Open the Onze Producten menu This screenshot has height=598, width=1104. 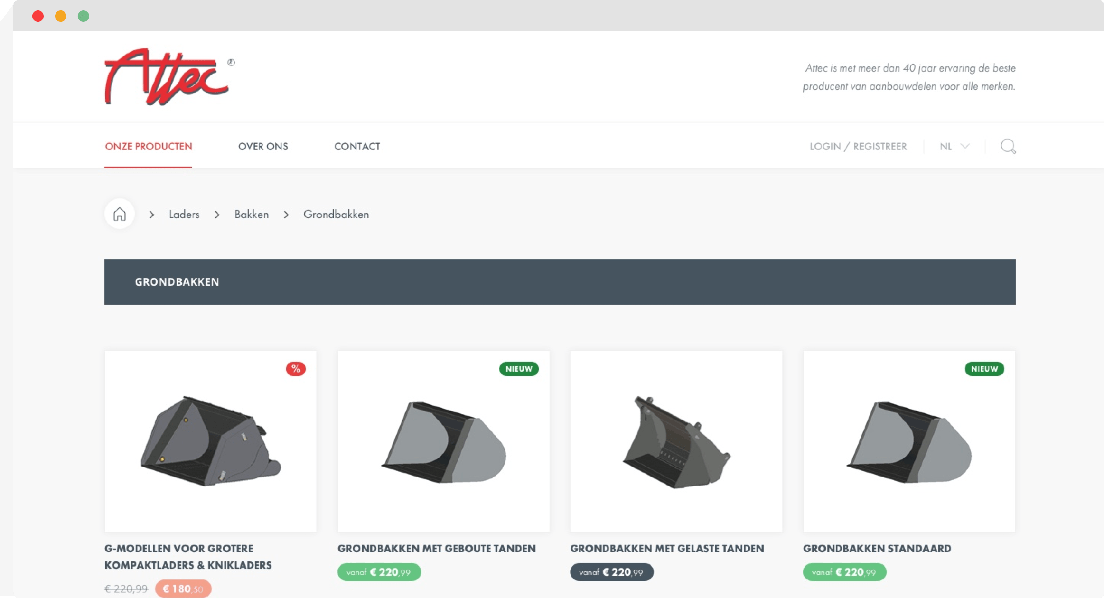(149, 146)
